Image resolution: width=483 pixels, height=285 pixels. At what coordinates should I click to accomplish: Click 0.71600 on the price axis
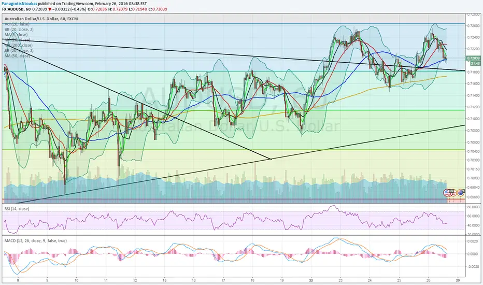coord(474,84)
